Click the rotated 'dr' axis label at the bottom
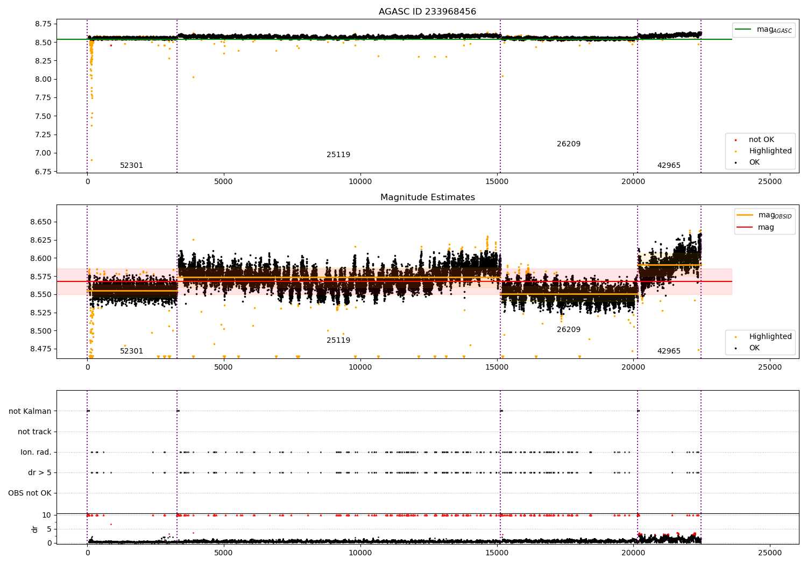 pos(35,529)
